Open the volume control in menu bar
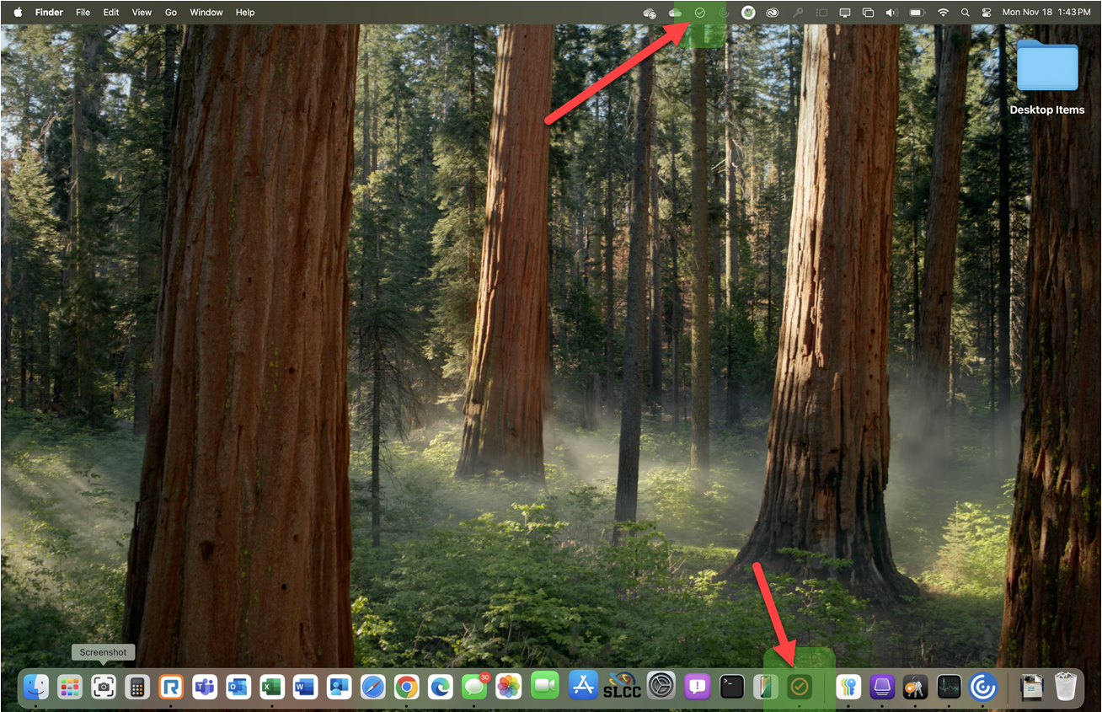1102x712 pixels. (x=892, y=13)
